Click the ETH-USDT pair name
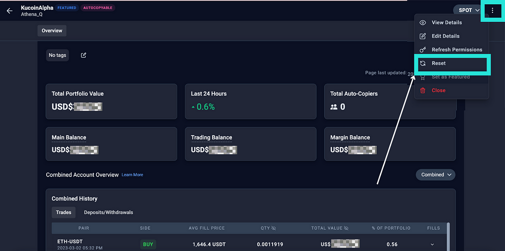 coord(70,241)
